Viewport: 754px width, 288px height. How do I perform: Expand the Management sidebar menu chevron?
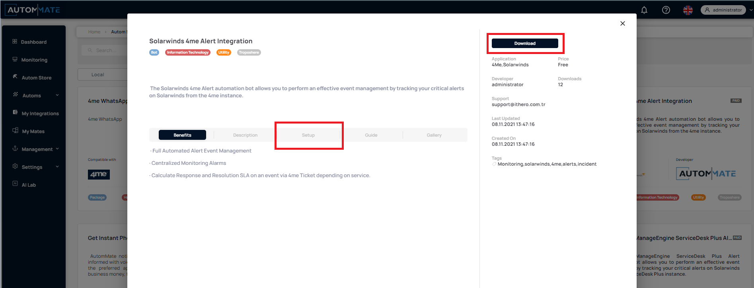coord(57,149)
